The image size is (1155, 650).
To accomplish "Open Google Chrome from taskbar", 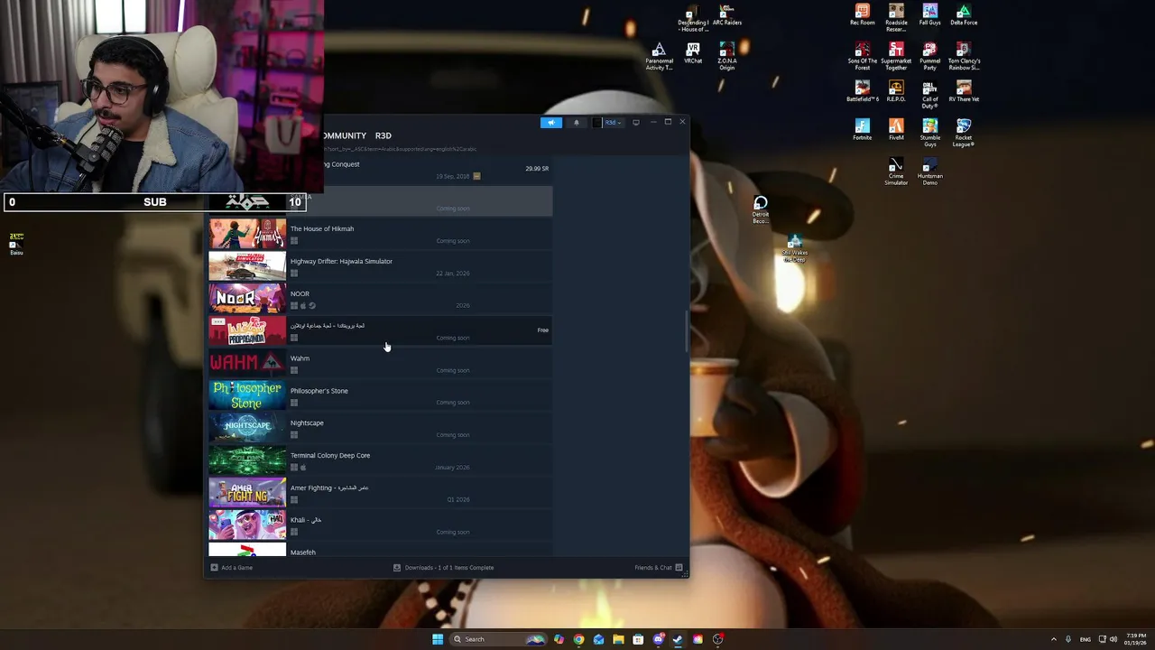I will click(578, 639).
